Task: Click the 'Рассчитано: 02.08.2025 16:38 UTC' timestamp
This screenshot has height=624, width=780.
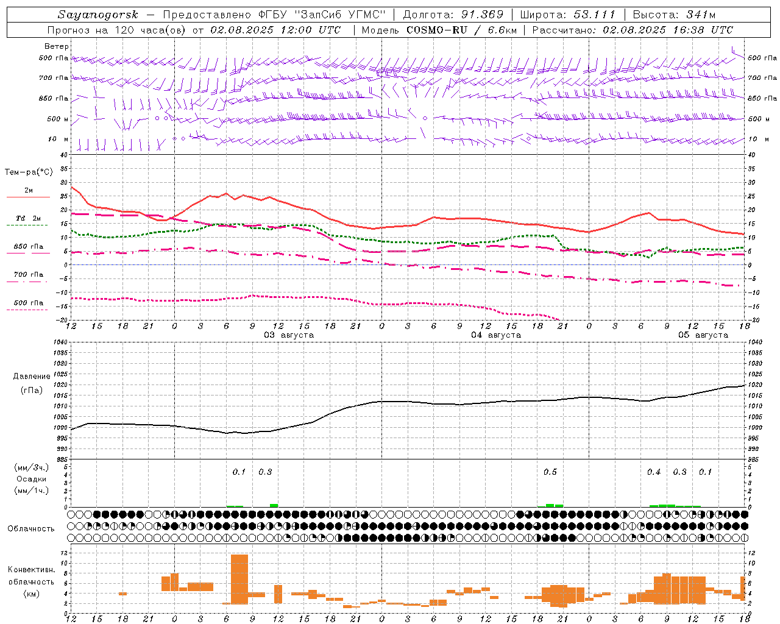Action: pos(633,30)
